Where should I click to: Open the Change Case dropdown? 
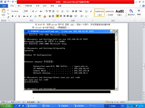pyautogui.click(x=41, y=11)
